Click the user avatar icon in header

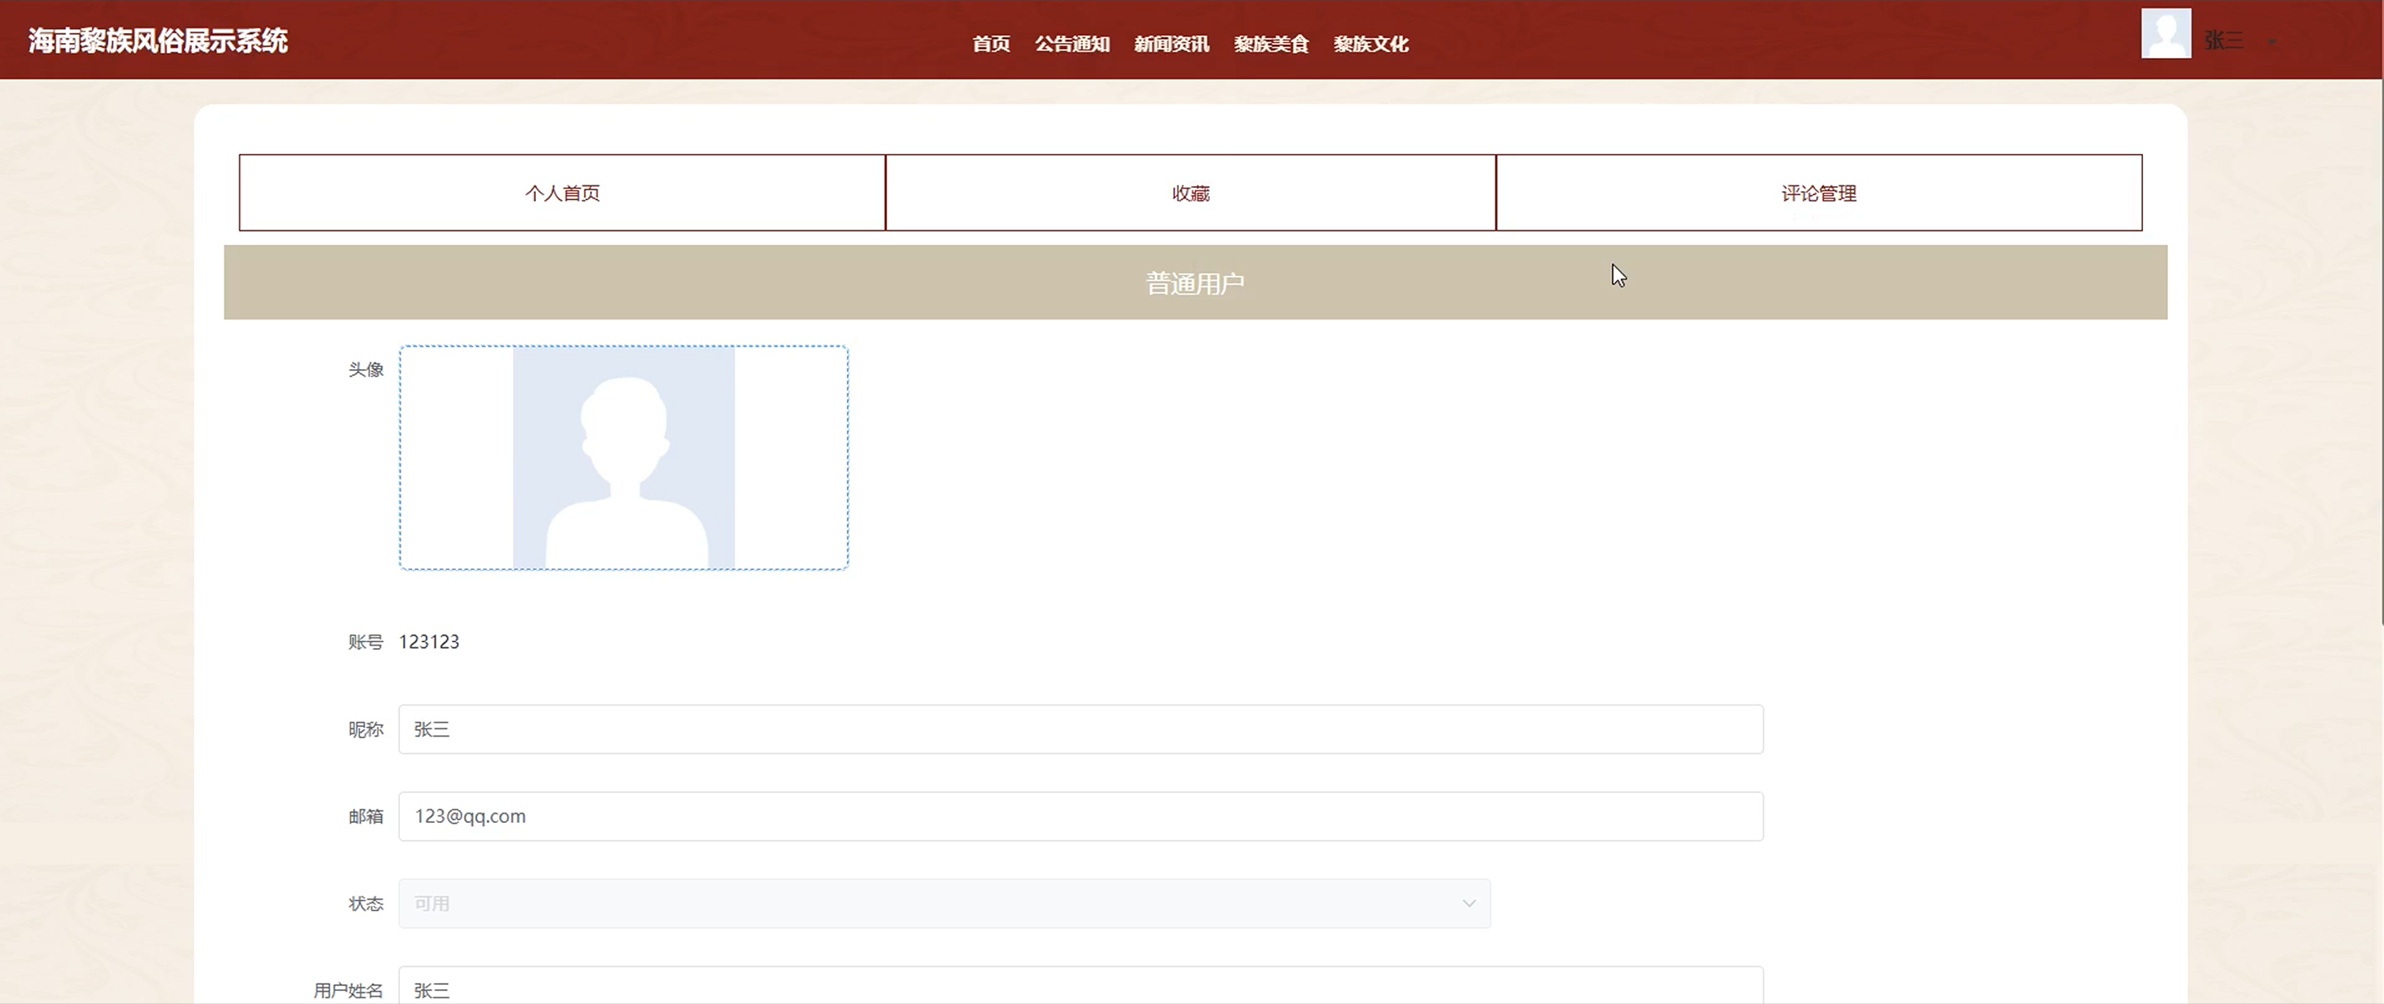2165,34
